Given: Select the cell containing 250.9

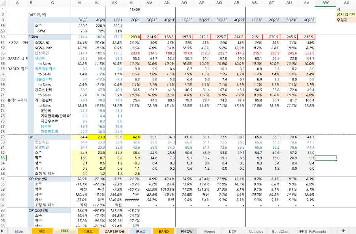Looking at the screenshot, I should [x=79, y=26].
